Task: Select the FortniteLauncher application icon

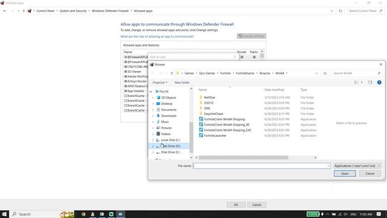Action: coord(201,136)
